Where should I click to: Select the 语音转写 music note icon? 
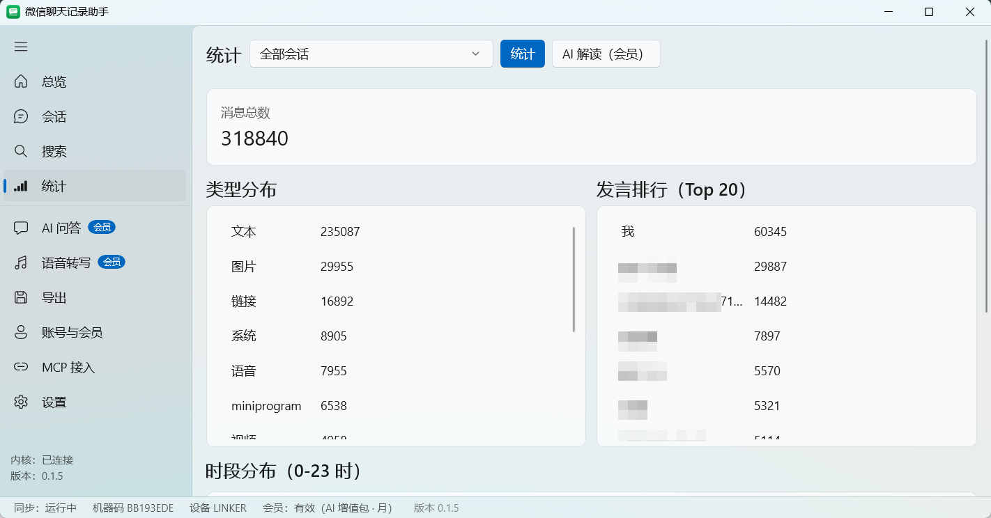[x=21, y=262]
